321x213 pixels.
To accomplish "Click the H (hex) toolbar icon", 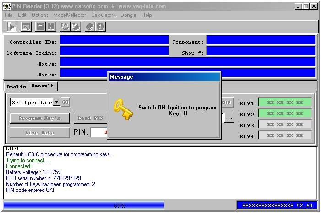I will (50, 27).
